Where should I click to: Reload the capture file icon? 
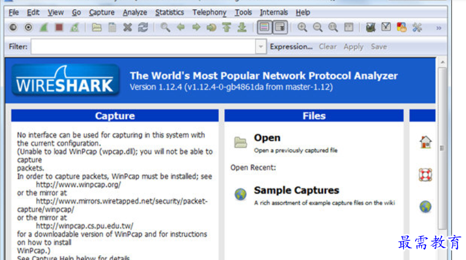coord(143,27)
